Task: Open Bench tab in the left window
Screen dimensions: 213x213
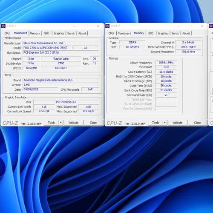Action: pyautogui.click(x=71, y=33)
